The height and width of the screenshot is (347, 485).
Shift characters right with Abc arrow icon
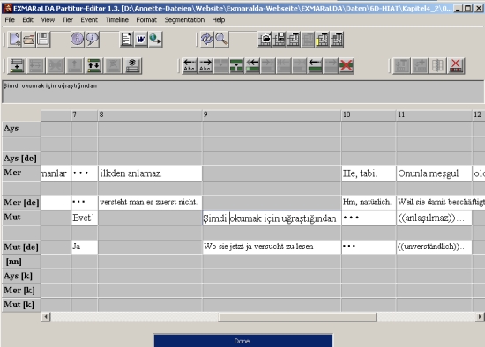click(x=205, y=65)
